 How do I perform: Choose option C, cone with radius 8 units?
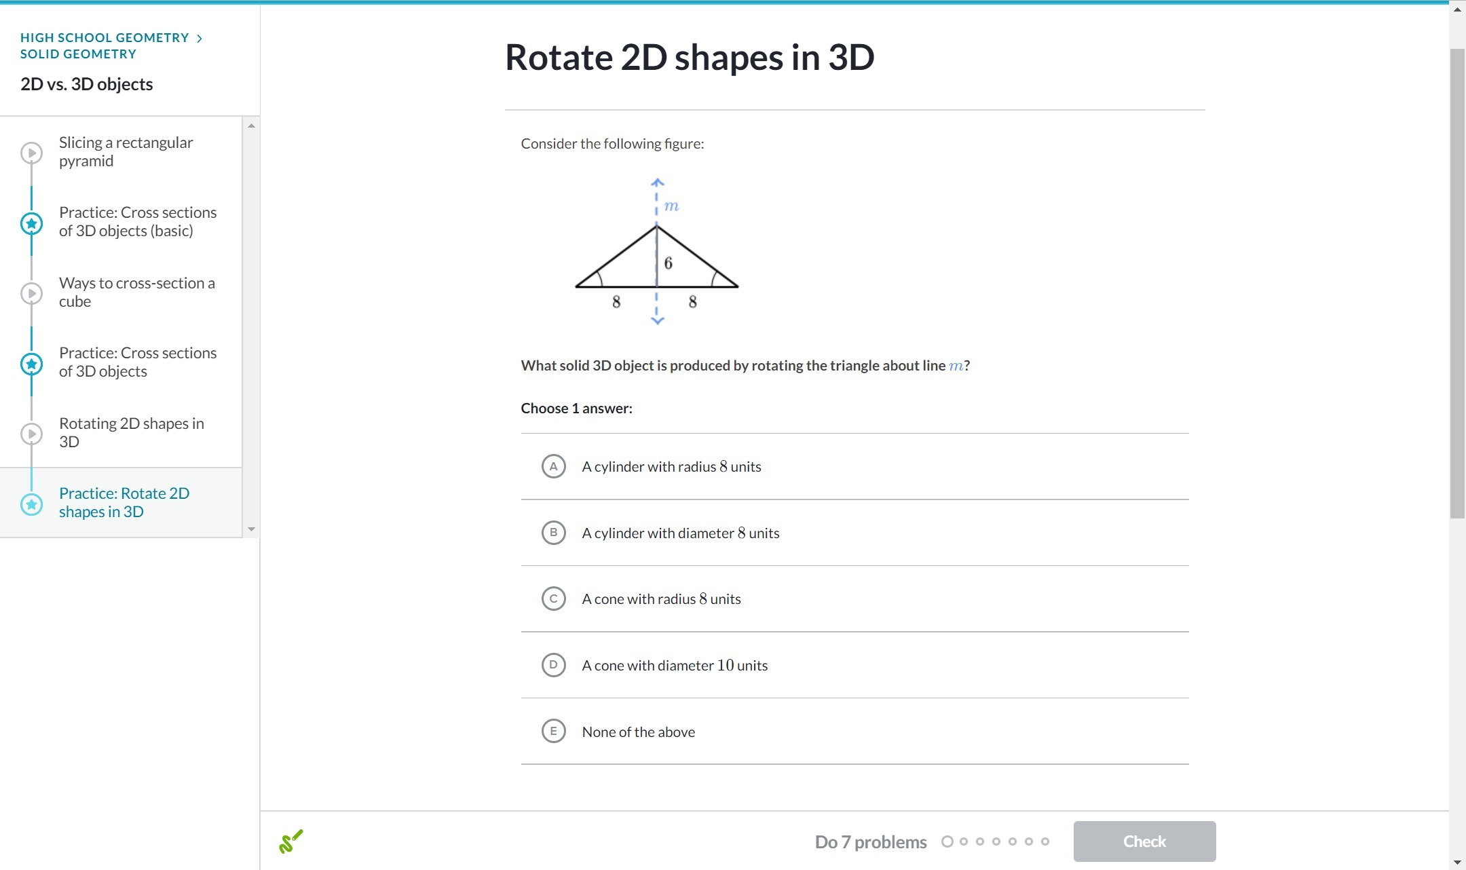(554, 599)
